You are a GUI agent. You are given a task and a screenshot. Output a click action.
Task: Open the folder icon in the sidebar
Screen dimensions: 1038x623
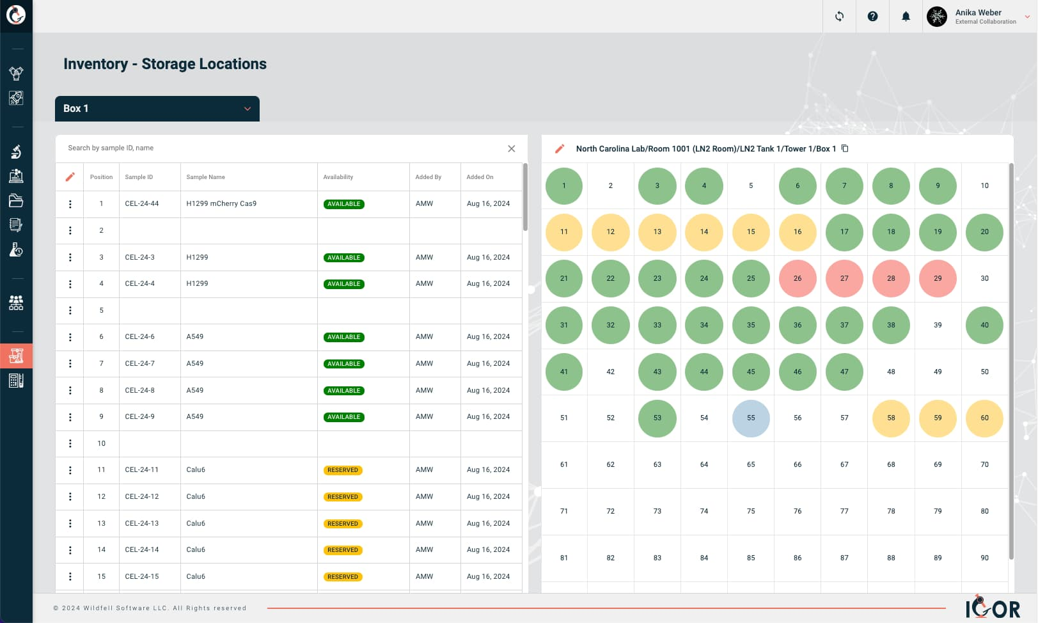point(15,201)
